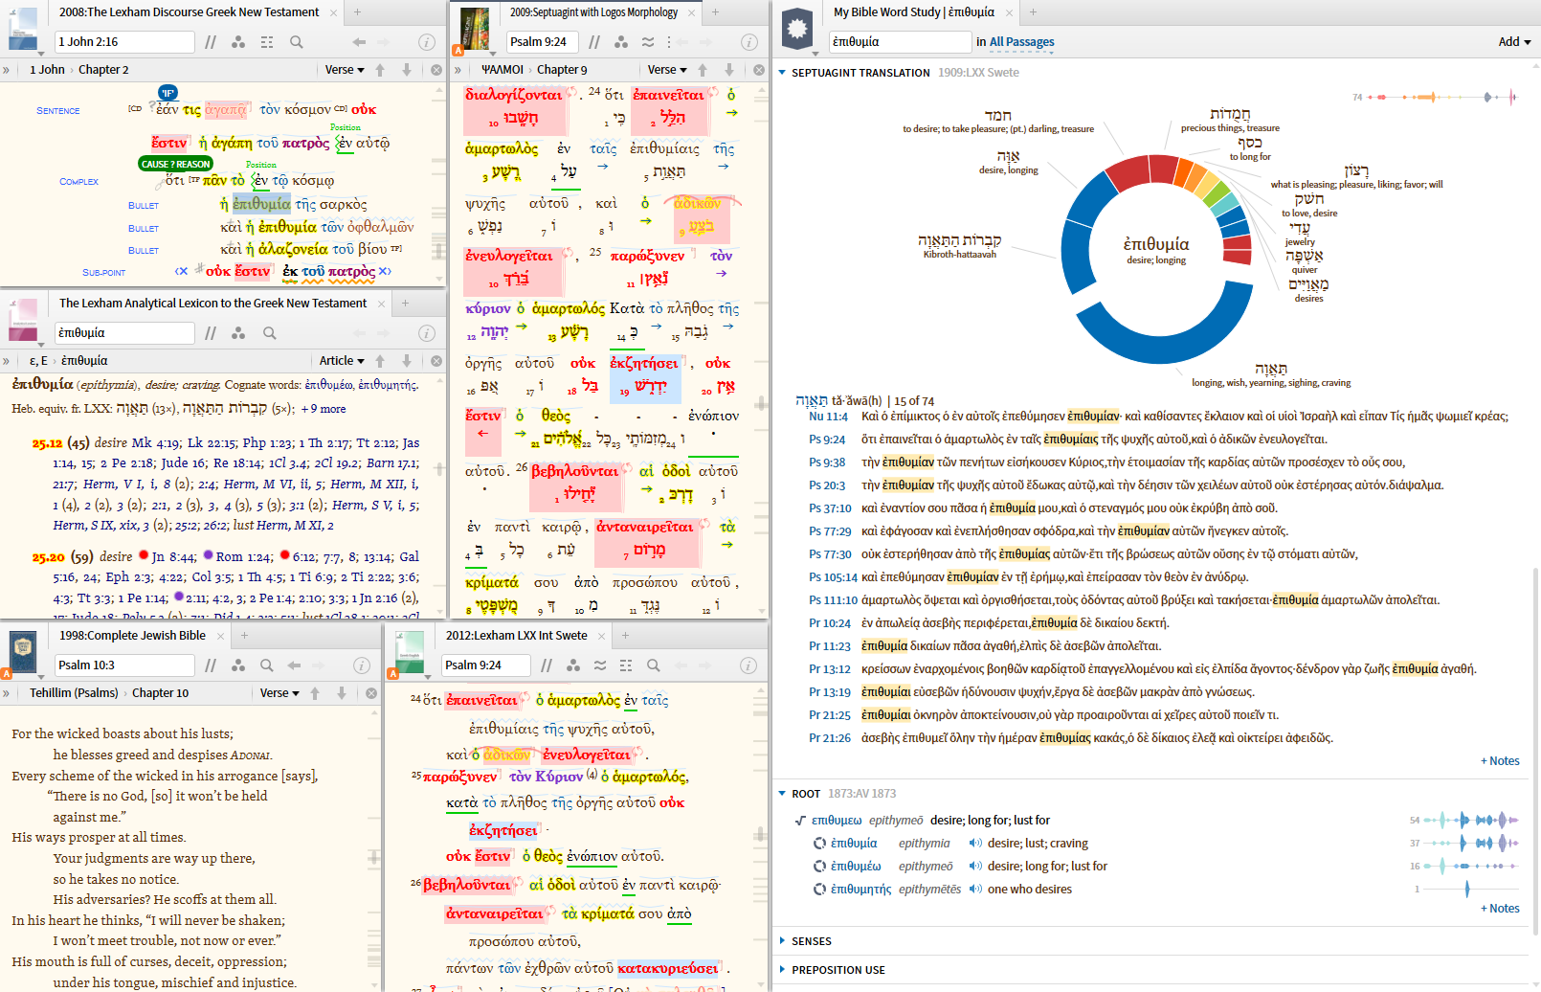Viewport: 1541px width, 992px height.
Task: Toggle link set A on the Complete Jewish Bible panel
Action: point(6,674)
